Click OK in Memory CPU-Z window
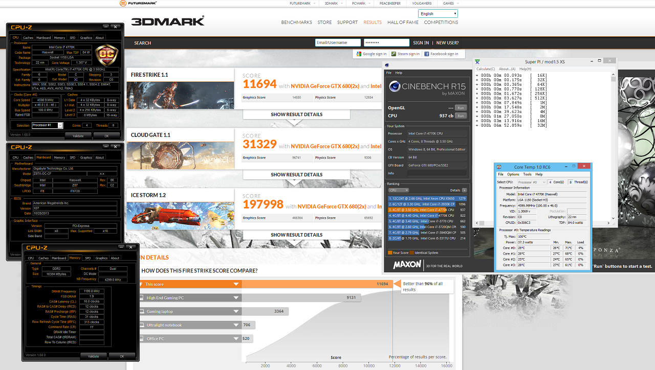Viewport: 655px width, 370px height. coord(122,356)
